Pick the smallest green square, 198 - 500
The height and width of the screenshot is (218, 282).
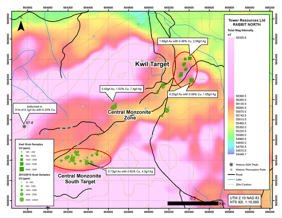[21, 152]
